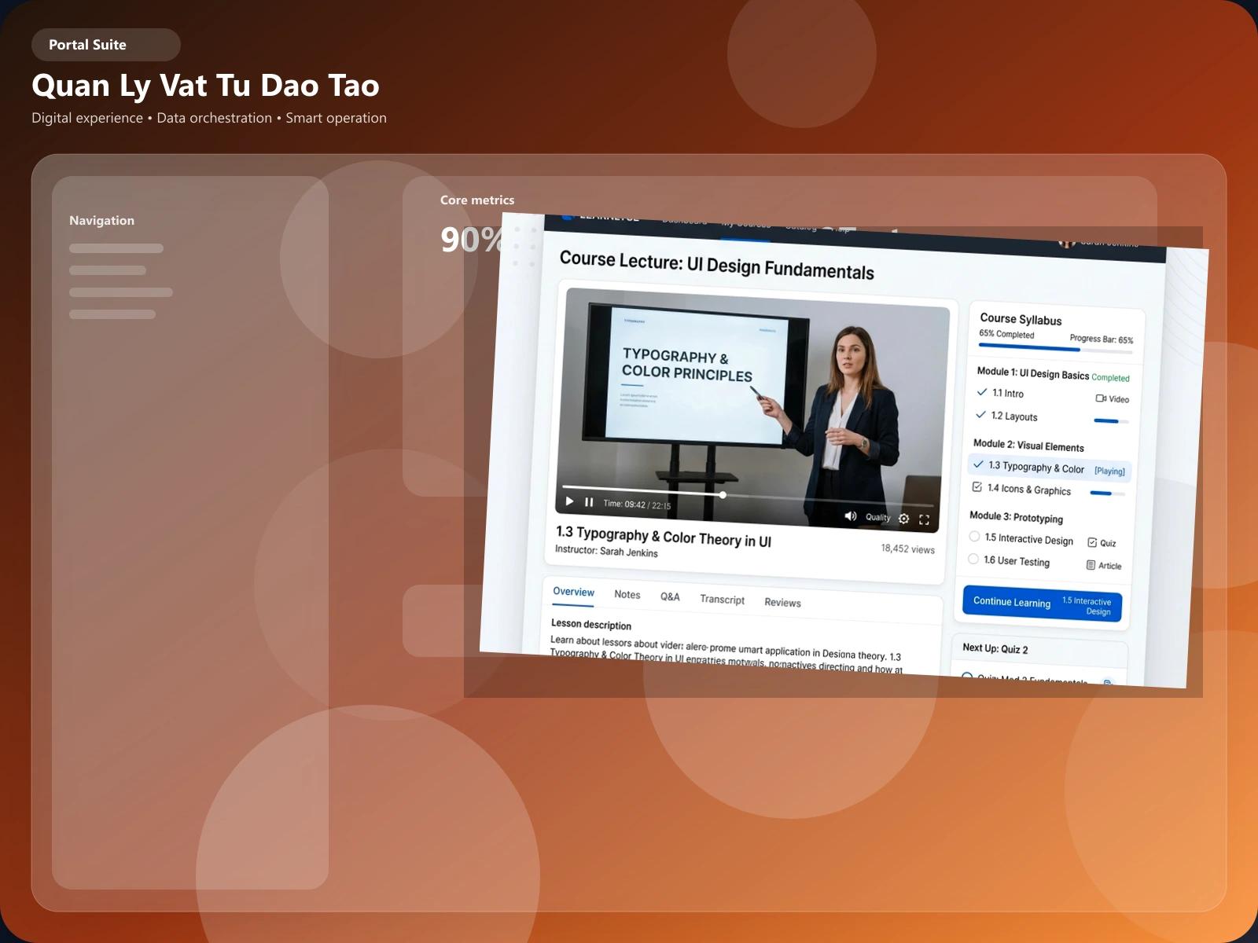This screenshot has height=943, width=1258.
Task: Open lesson 1.2 Layouts in the syllabus
Action: coord(1014,416)
